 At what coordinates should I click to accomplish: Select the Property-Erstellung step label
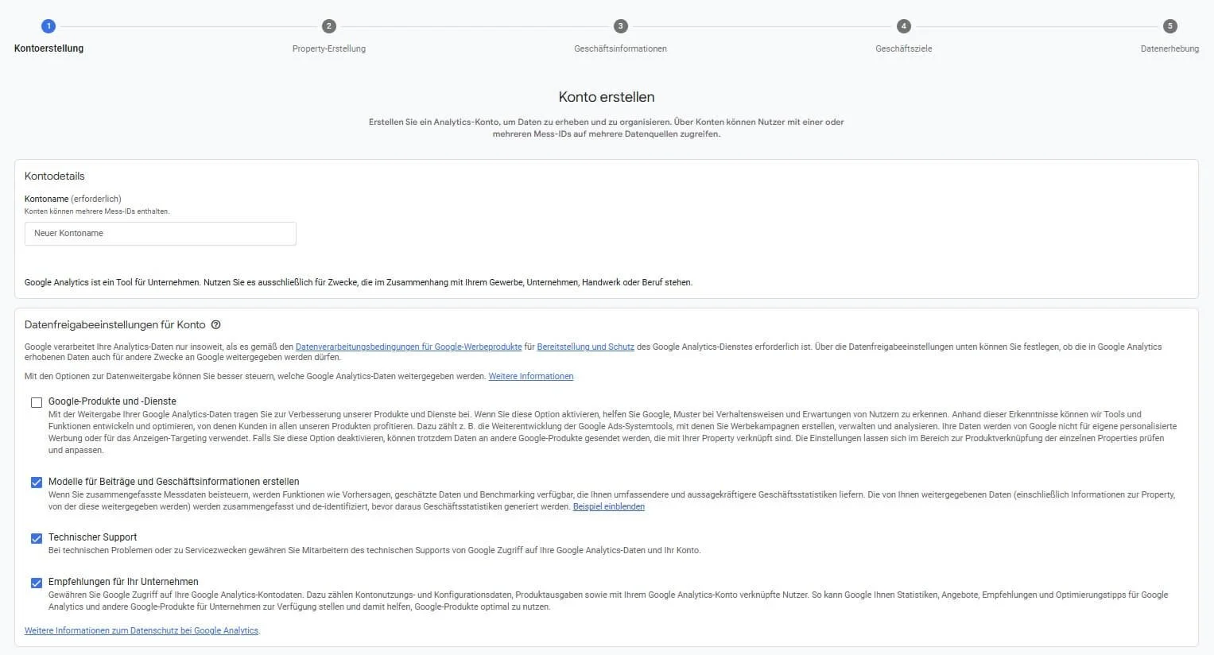328,48
